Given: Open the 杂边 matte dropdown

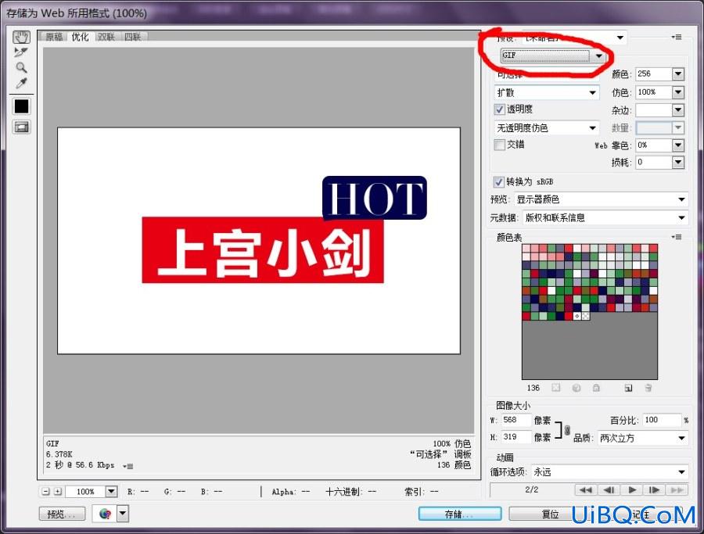Looking at the screenshot, I should point(678,110).
